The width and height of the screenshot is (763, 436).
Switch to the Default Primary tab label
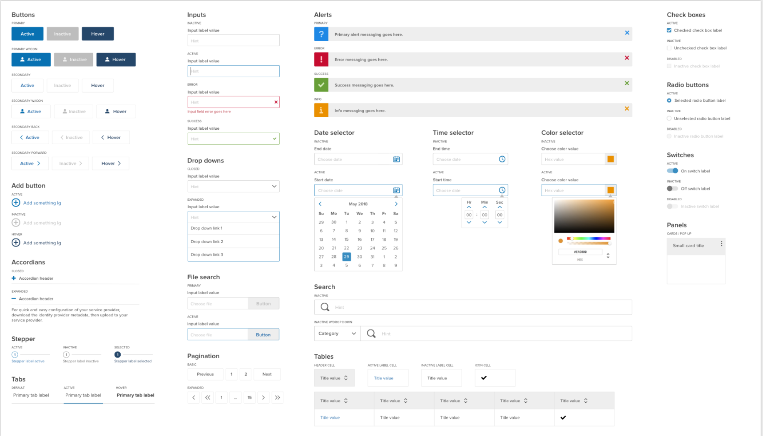point(31,395)
